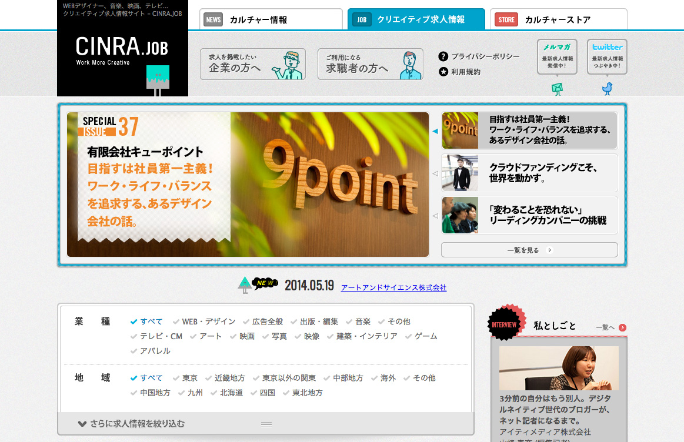The height and width of the screenshot is (442, 684).
Task: Click the red arrow icon beside 一覧へ
Action: click(622, 327)
